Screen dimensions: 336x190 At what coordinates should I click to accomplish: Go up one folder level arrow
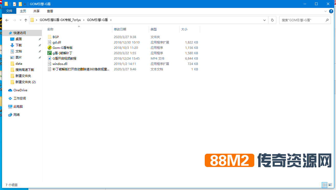point(26,20)
